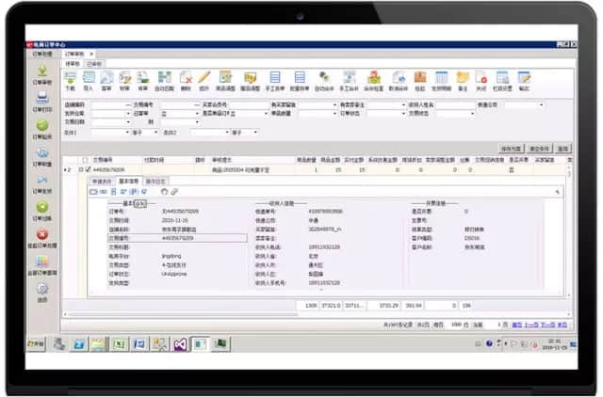603x397 pixels.
Task: Click the 保存方案 button
Action: point(512,148)
